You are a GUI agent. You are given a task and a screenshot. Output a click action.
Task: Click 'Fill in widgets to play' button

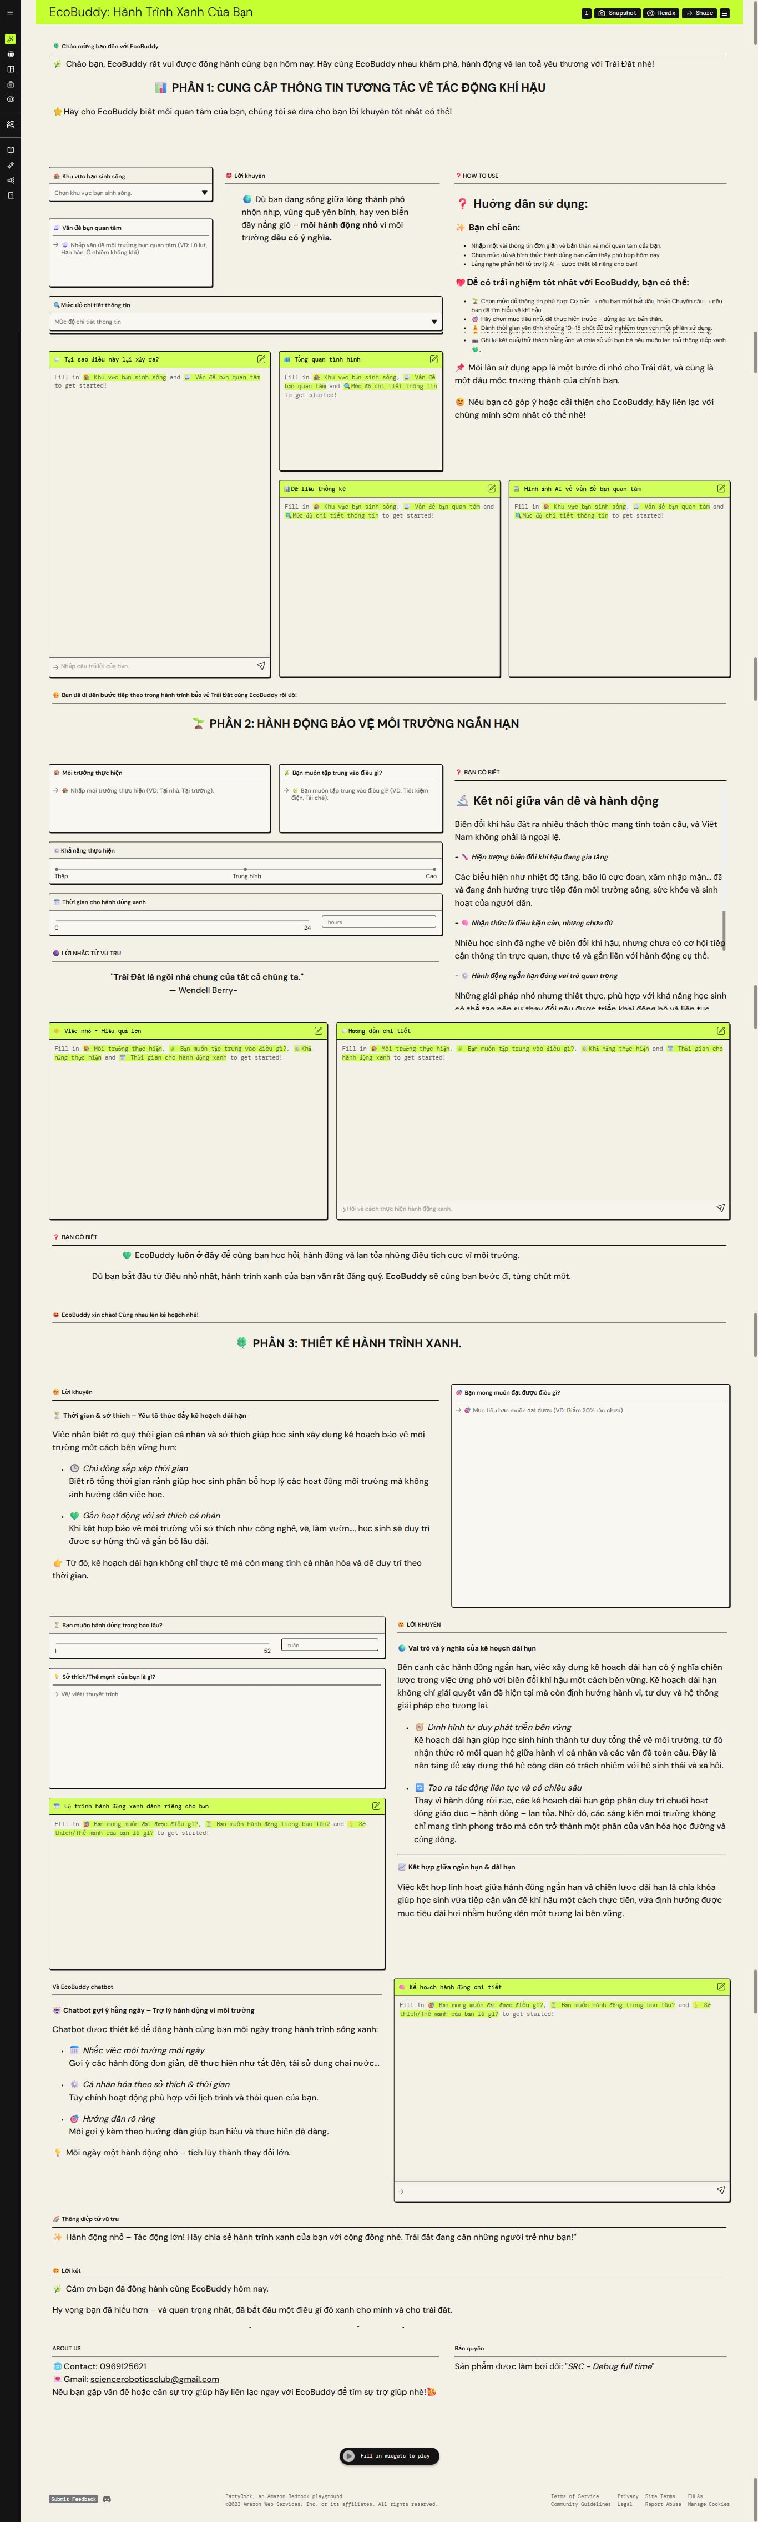point(390,2454)
